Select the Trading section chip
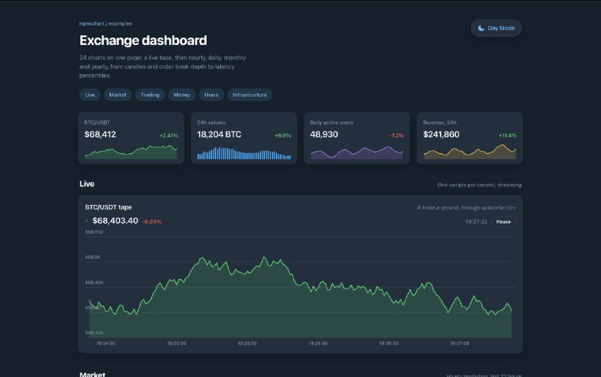 149,95
